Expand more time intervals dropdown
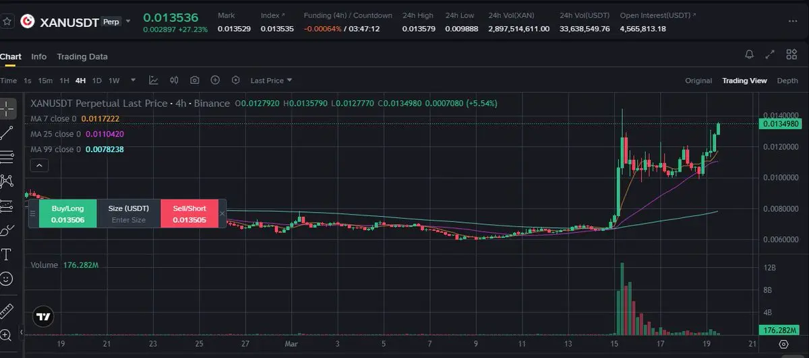This screenshot has height=358, width=809. (133, 80)
